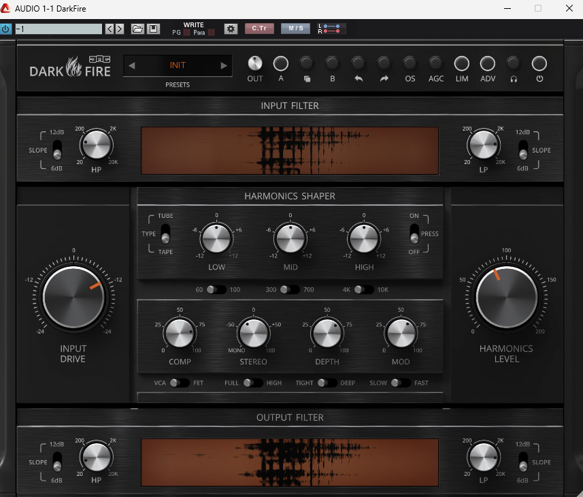Image resolution: width=583 pixels, height=497 pixels.
Task: Flip TUBE/TAPE type switch
Action: click(165, 234)
